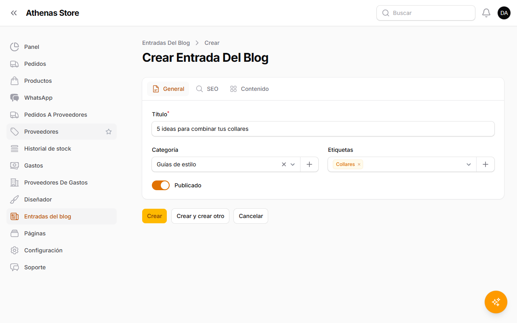Click the Cancelar button

(x=251, y=216)
